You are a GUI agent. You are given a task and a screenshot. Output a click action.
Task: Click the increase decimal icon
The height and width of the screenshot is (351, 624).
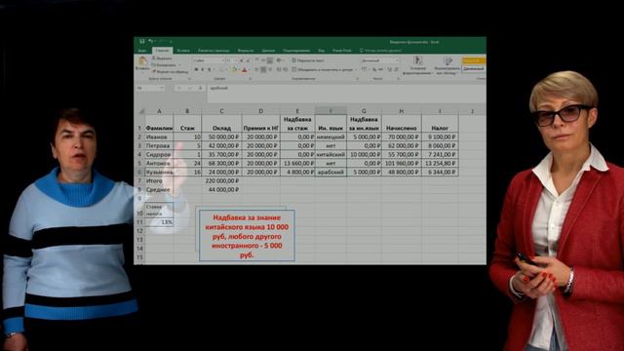pos(389,69)
